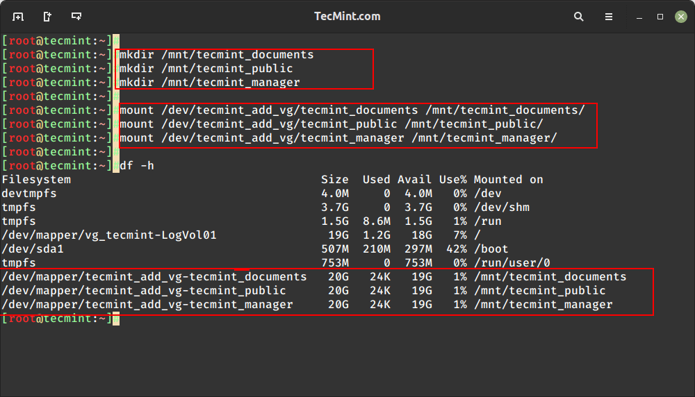Click the mount command for tecmint_documents
This screenshot has height=397, width=695.
coord(352,110)
